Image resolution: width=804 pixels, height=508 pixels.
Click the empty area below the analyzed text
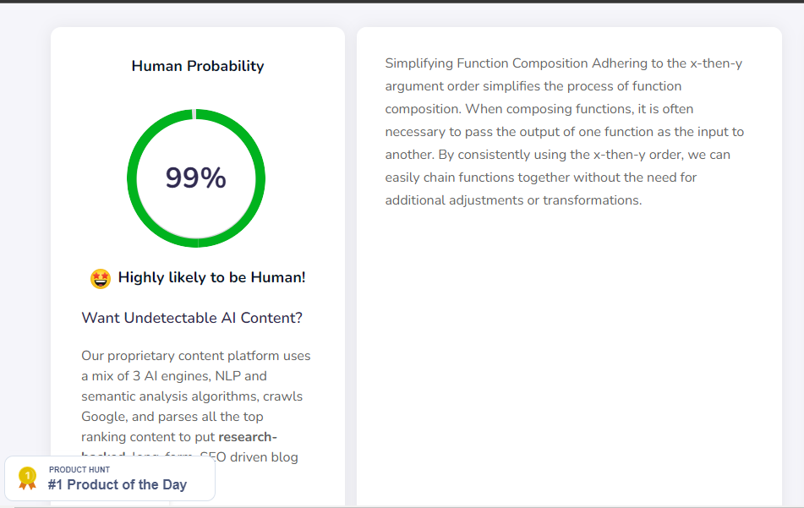(568, 355)
